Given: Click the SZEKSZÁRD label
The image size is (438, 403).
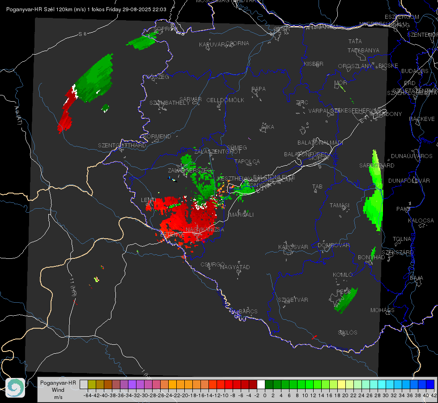Looking at the screenshot, I should click(397, 253).
